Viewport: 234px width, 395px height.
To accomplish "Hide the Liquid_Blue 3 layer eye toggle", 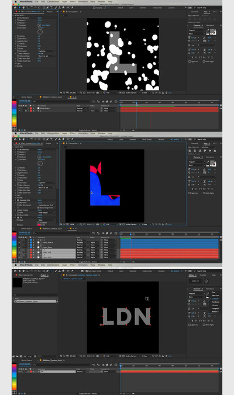I will (19, 242).
